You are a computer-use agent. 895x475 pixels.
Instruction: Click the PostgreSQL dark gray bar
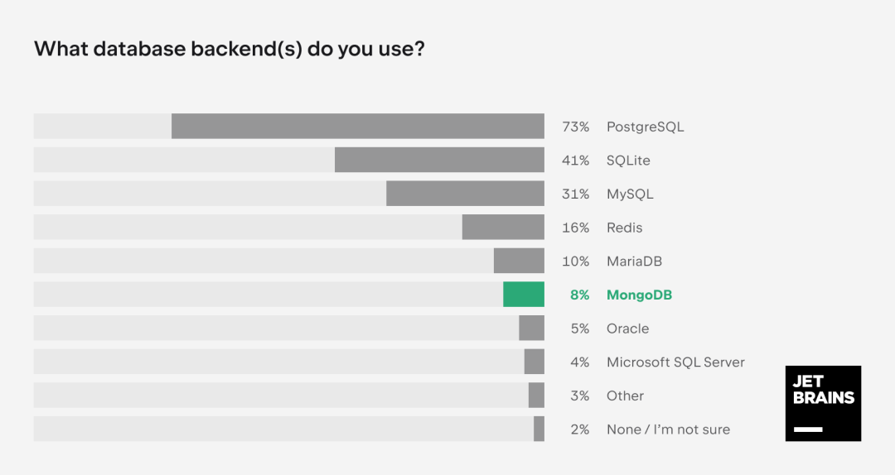pos(358,126)
